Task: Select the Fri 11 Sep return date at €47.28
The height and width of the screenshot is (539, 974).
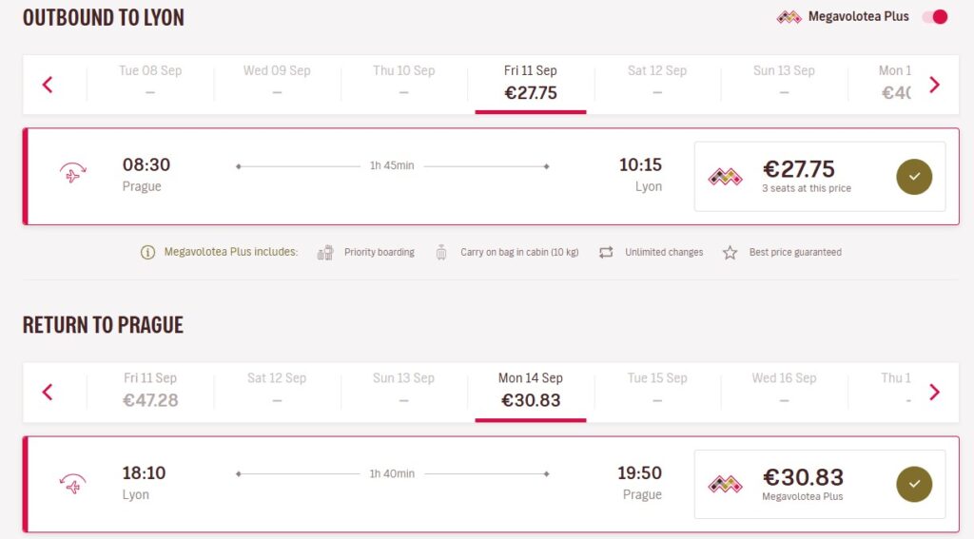Action: (x=150, y=390)
